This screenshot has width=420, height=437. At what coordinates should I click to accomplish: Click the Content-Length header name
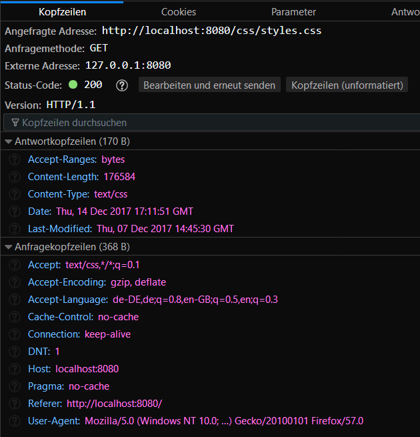point(63,177)
